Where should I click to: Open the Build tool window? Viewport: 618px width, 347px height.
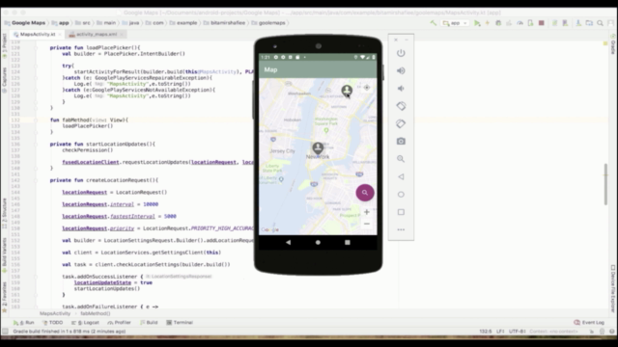coord(149,323)
